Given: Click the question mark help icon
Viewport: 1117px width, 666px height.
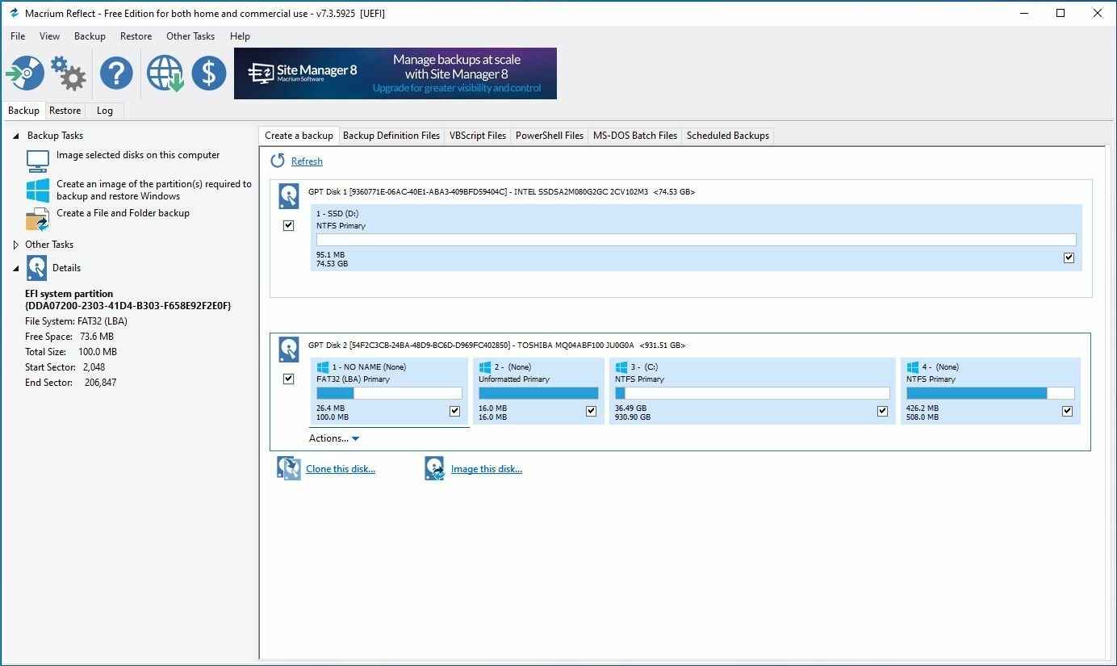Looking at the screenshot, I should tap(116, 73).
